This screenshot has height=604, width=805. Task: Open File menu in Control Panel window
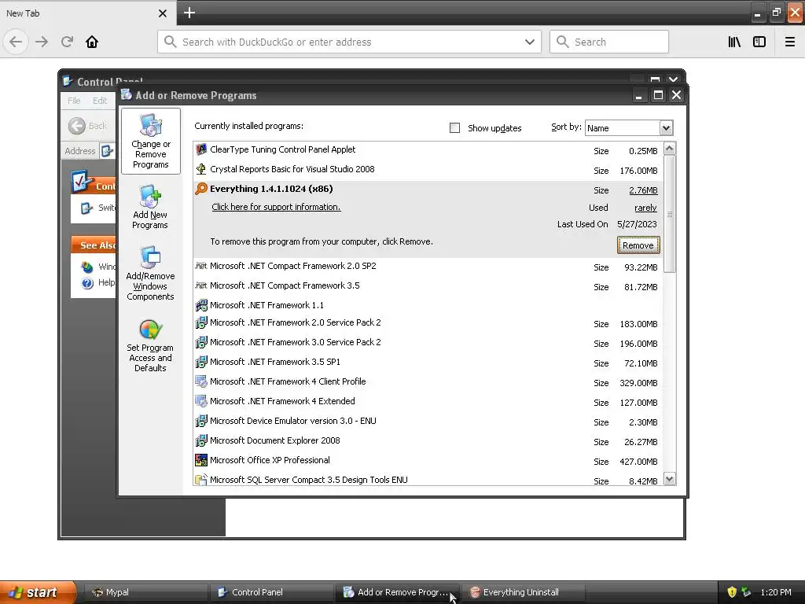(74, 101)
